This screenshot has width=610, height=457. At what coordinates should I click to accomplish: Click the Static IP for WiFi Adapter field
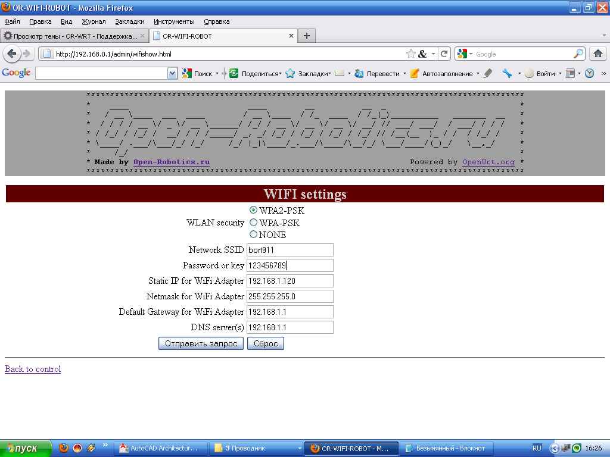click(x=290, y=281)
